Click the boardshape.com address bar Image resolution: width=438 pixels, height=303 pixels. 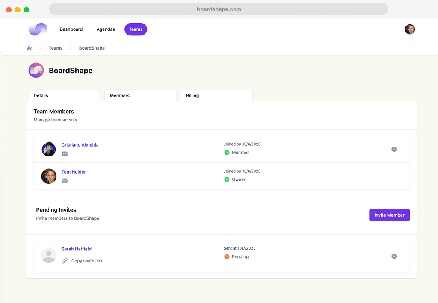coord(219,9)
